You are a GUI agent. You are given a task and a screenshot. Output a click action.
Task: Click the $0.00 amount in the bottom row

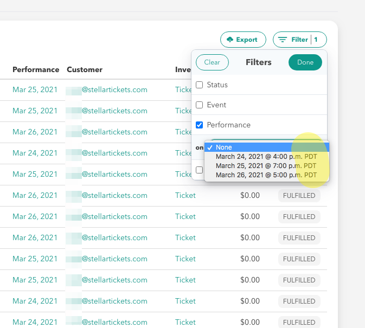pyautogui.click(x=250, y=322)
